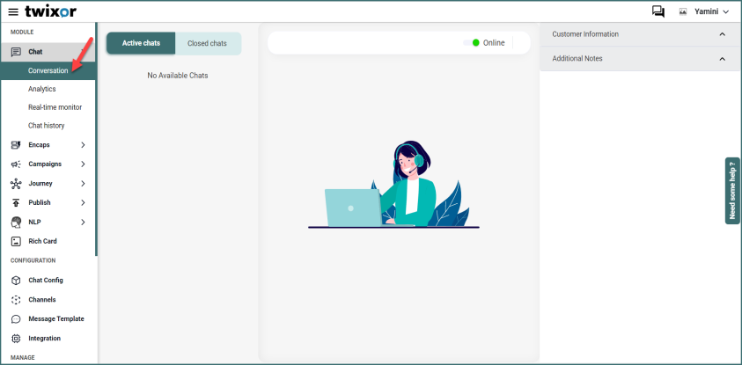Open Rich Card from sidebar
Screen dimensions: 742x365
click(41, 241)
